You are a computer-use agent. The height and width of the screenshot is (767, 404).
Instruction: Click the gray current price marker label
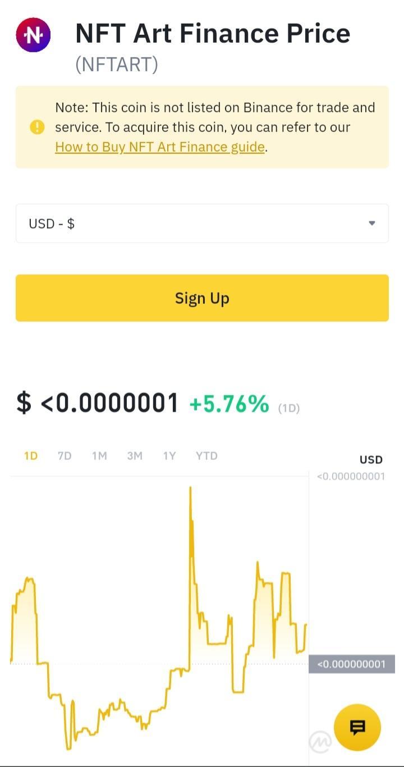(x=352, y=664)
